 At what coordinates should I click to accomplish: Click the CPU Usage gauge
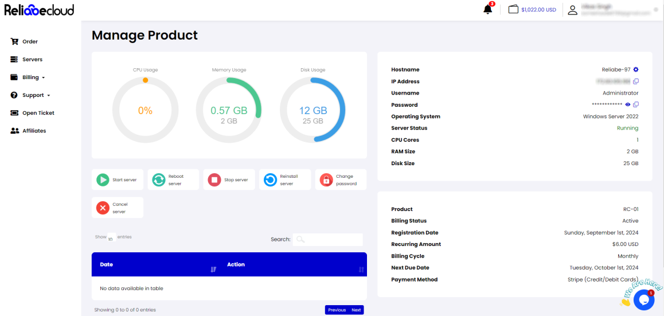pyautogui.click(x=145, y=110)
